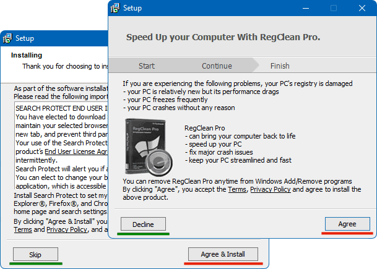Minimize the front Setup window
Image resolution: width=377 pixels, height=269 pixels.
[306, 8]
